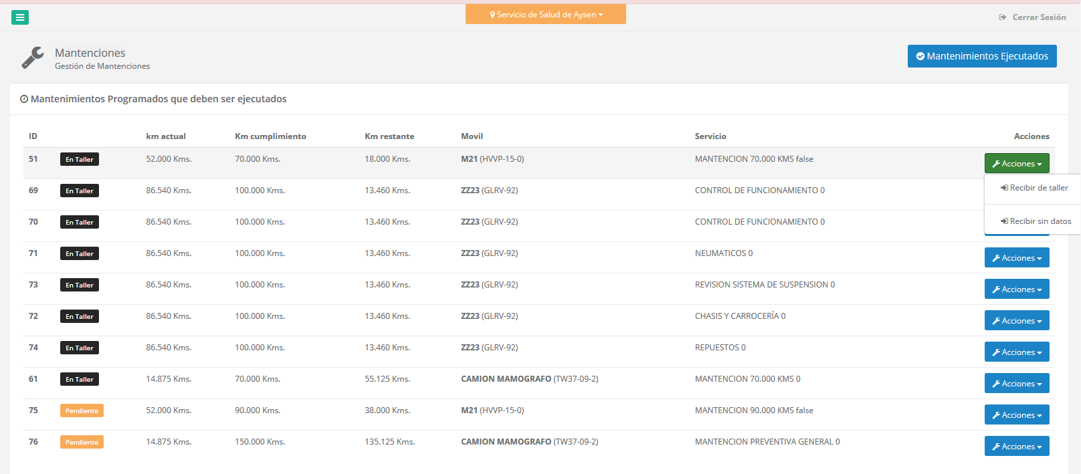Open Acciones for REVISION SISTEMA DE SUSPENSION

point(1016,289)
